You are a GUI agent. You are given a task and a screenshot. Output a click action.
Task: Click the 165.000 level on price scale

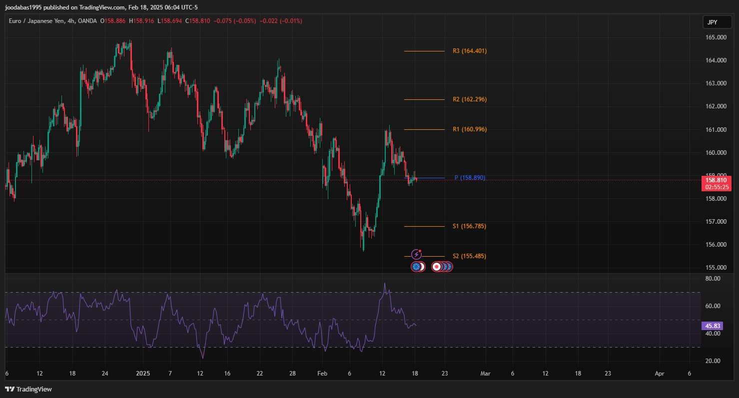tap(716, 37)
